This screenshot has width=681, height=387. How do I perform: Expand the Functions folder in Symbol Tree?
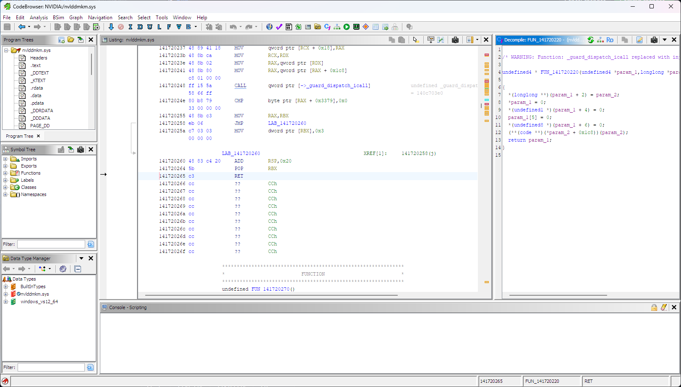(x=5, y=173)
